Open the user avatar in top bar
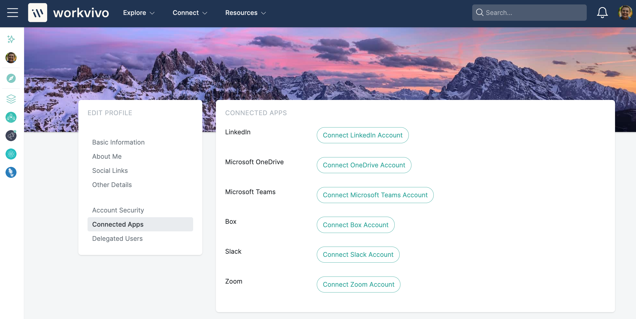Screen dimensions: 636x319 pyautogui.click(x=625, y=13)
